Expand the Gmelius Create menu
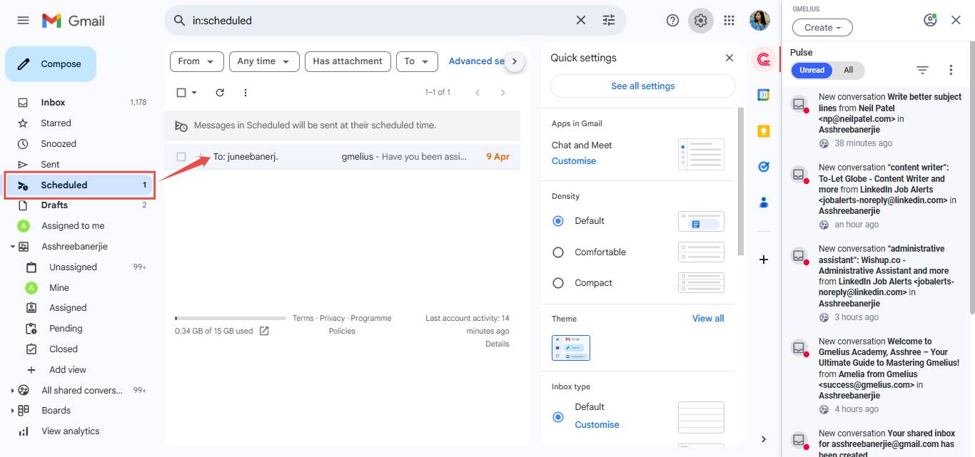 coord(822,27)
